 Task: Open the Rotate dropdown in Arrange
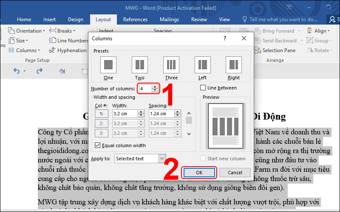click(x=320, y=50)
